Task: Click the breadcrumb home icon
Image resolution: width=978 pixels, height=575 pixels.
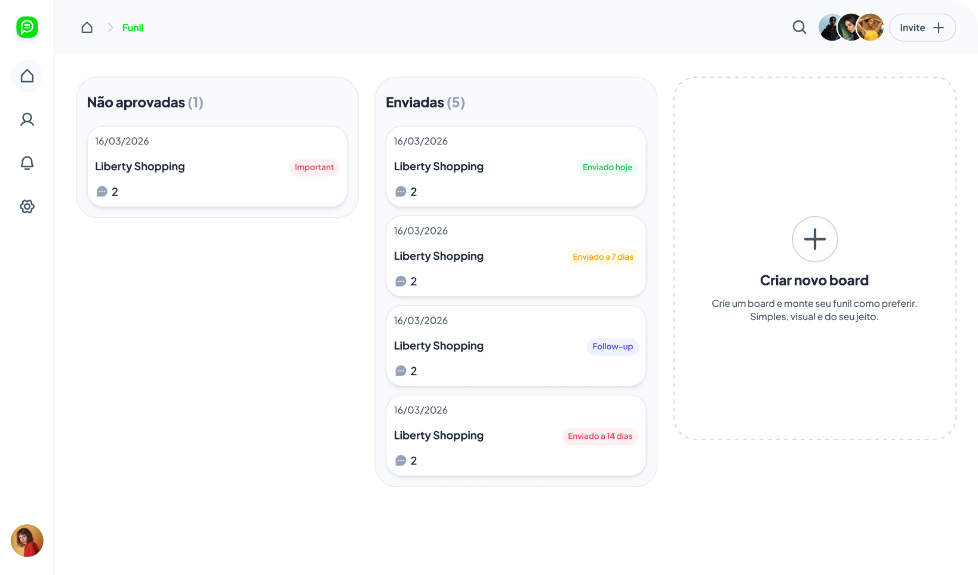Action: [87, 27]
